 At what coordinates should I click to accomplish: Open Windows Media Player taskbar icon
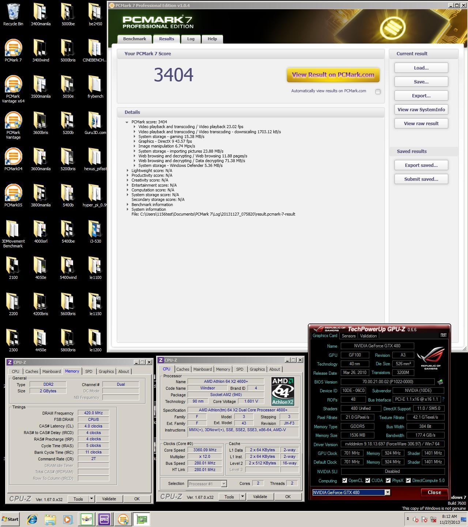(x=68, y=519)
